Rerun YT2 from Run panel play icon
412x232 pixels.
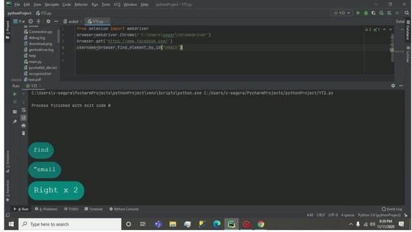(x=15, y=94)
